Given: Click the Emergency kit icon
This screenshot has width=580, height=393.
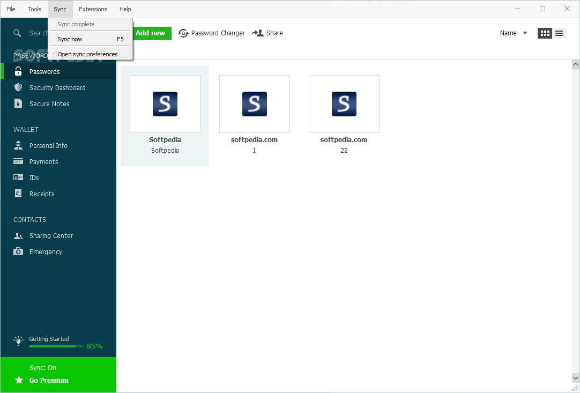Looking at the screenshot, I should [18, 251].
